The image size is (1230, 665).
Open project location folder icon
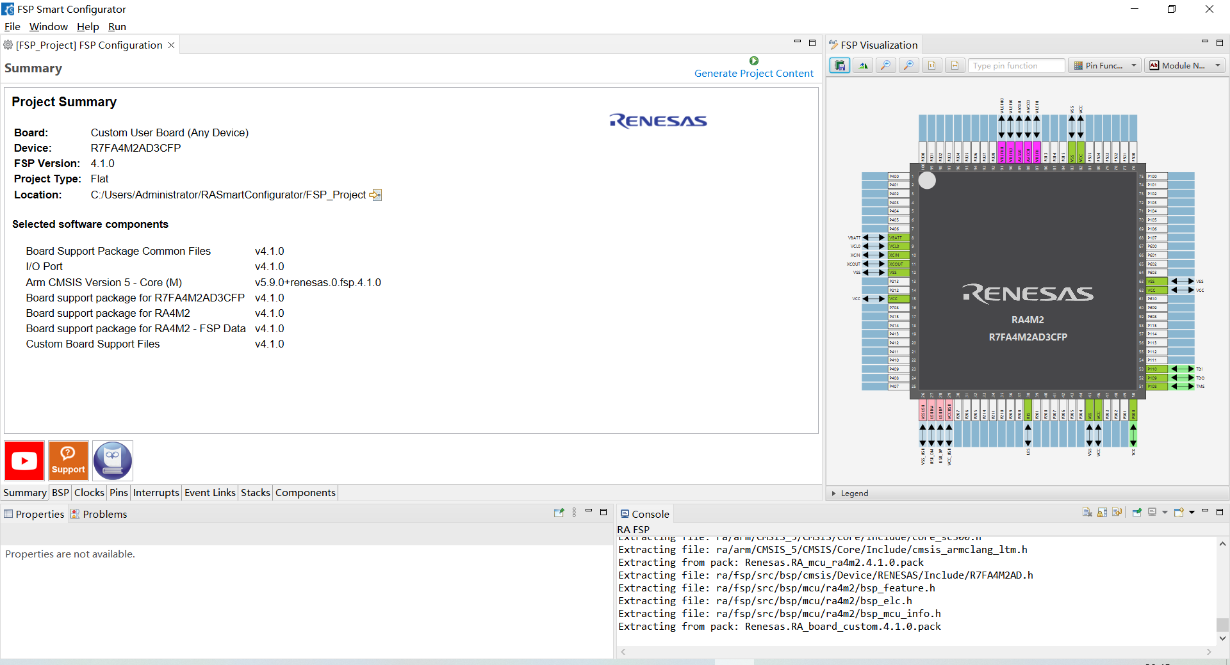point(375,195)
